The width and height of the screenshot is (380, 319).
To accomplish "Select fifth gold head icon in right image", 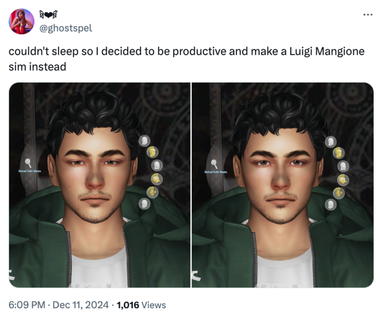I will click(x=339, y=192).
